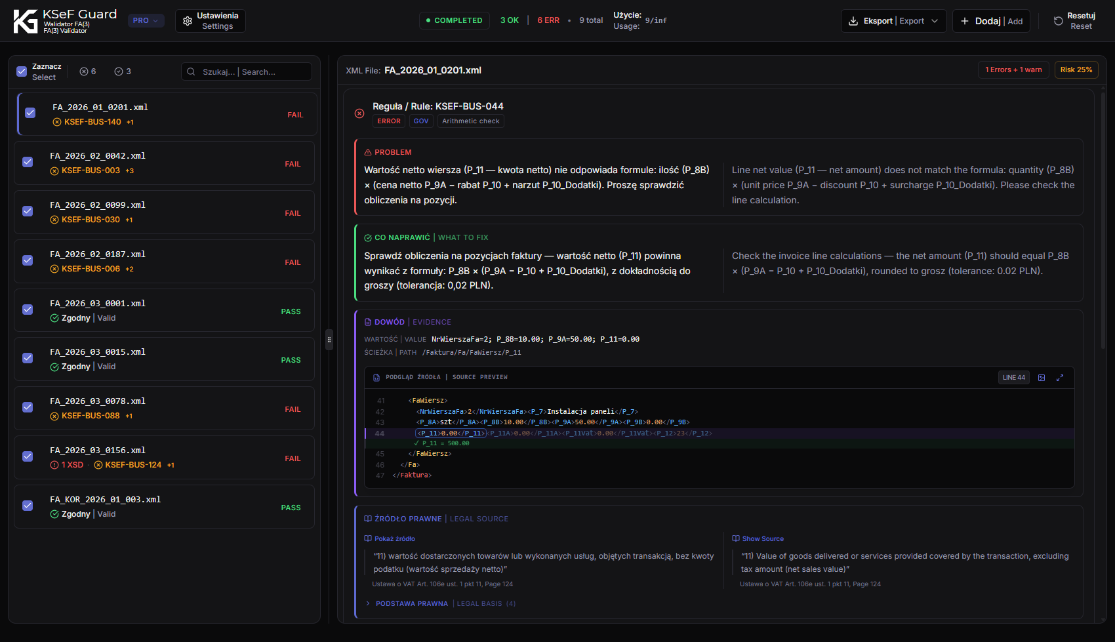
Task: Select FA_2026_02_0187.xml in the file list
Action: pyautogui.click(x=164, y=262)
